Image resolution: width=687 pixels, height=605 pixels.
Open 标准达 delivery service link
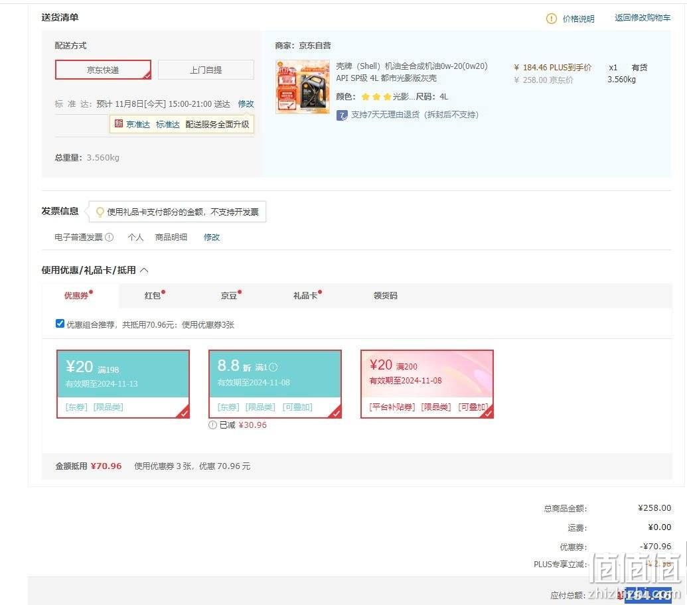point(168,124)
